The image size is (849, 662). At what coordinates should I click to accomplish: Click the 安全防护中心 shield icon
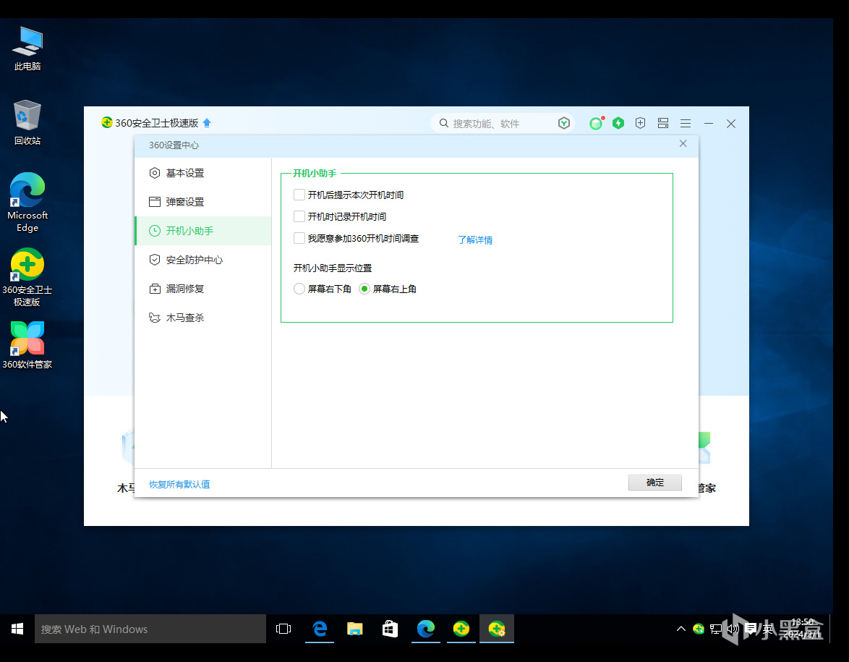154,260
